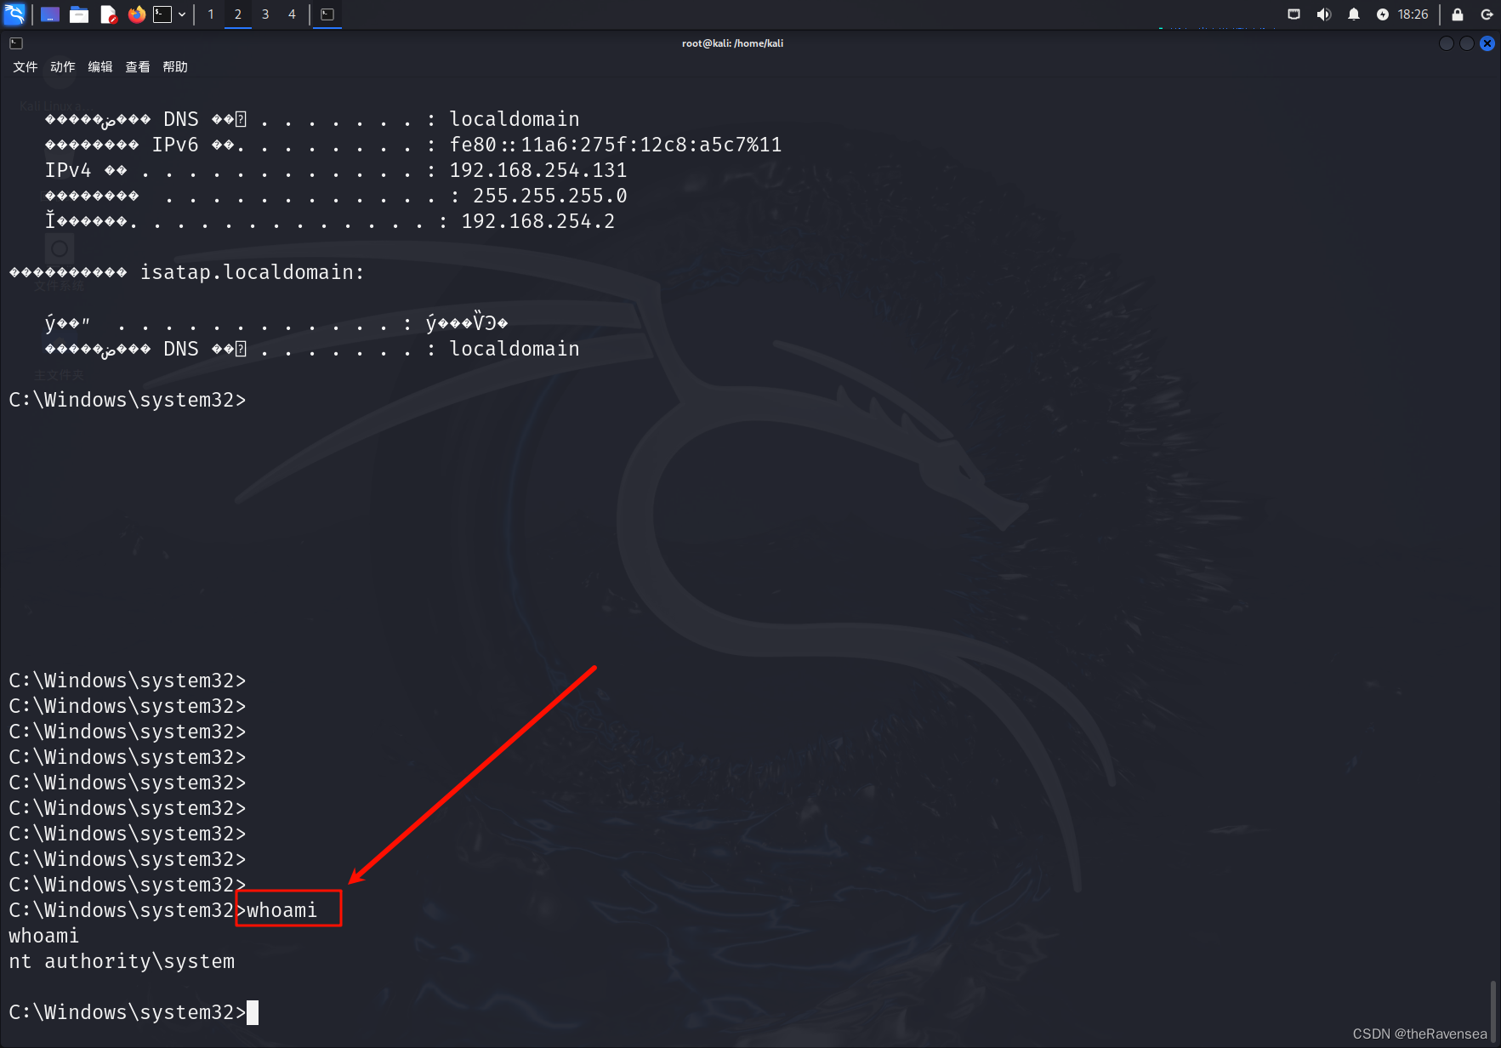Open the 文件 menu
Image resolution: width=1501 pixels, height=1048 pixels.
point(26,67)
